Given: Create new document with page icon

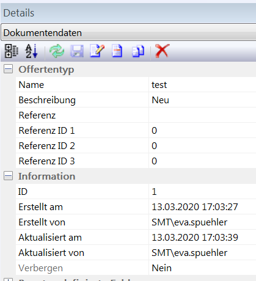Looking at the screenshot, I should tap(117, 51).
